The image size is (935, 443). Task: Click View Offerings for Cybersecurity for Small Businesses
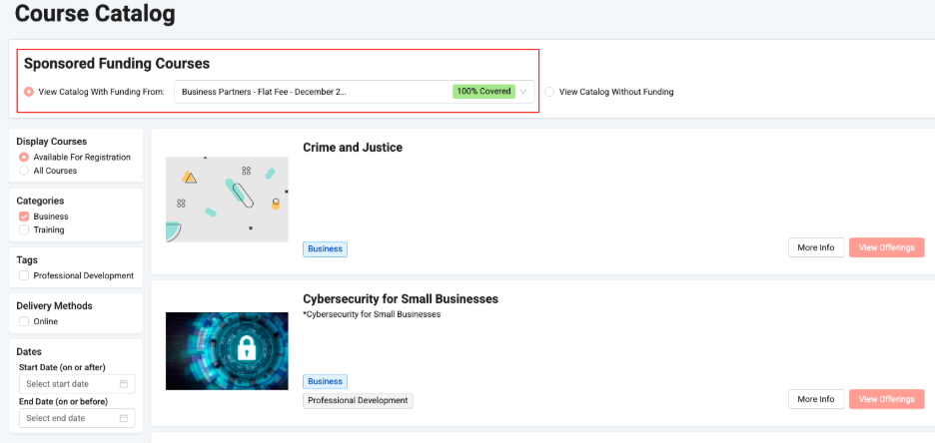point(887,399)
